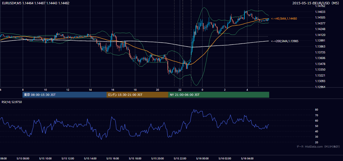The height and width of the screenshot is (161, 343).
Task: Click the RSI 60 level label
Action: [316, 120]
